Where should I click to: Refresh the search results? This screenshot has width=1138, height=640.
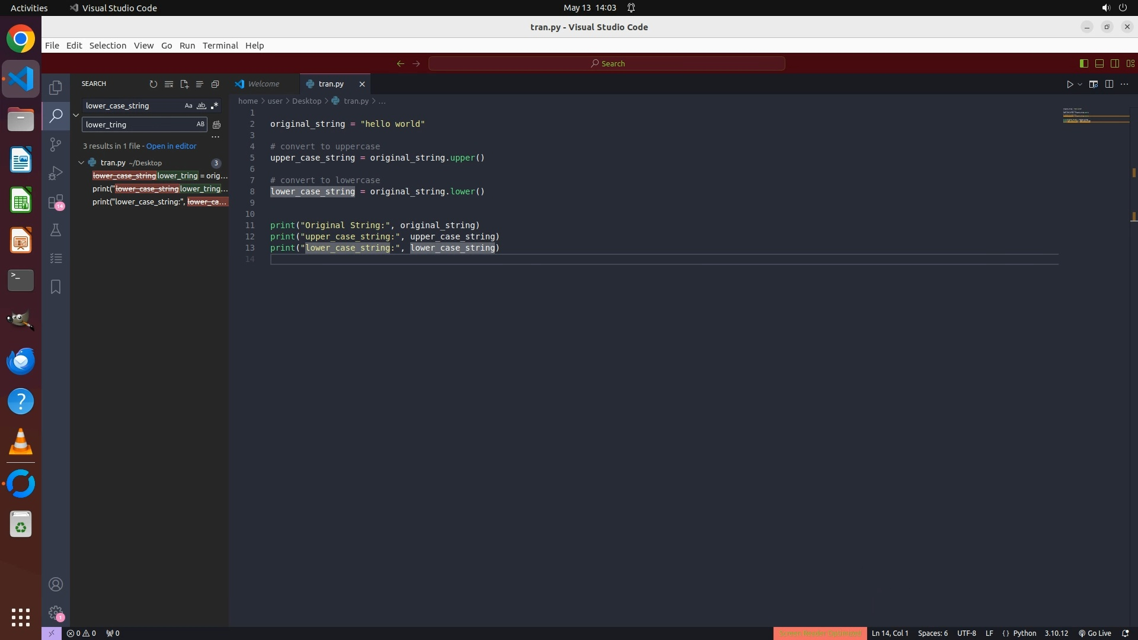coord(154,84)
